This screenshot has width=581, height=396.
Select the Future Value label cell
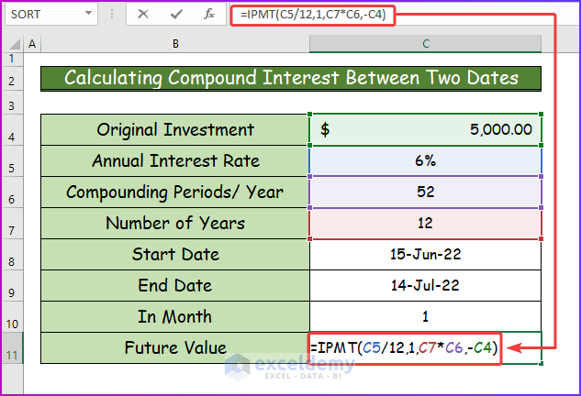175,348
